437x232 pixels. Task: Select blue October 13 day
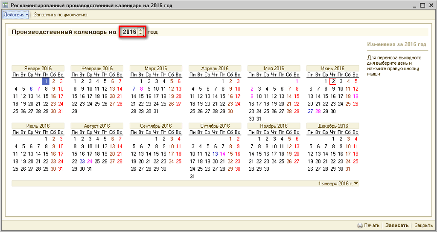click(215, 154)
